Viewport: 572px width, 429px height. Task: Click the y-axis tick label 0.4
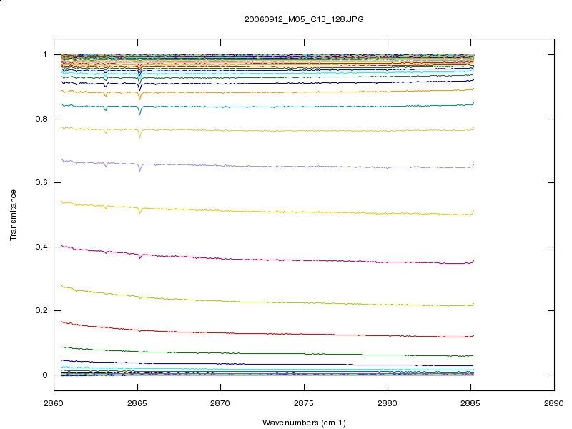41,247
